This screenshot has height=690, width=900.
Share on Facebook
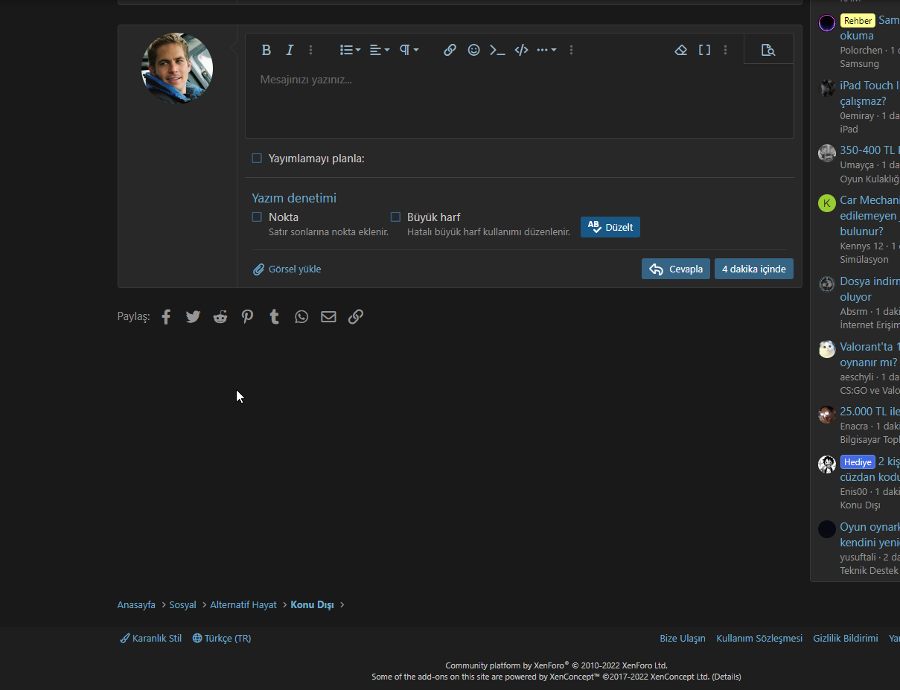pos(166,317)
